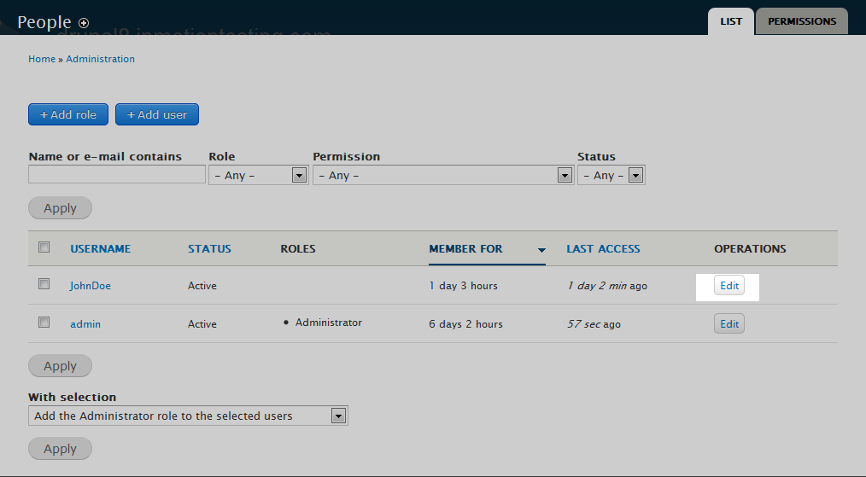Go to Home via breadcrumb link
The width and height of the screenshot is (866, 477).
41,59
